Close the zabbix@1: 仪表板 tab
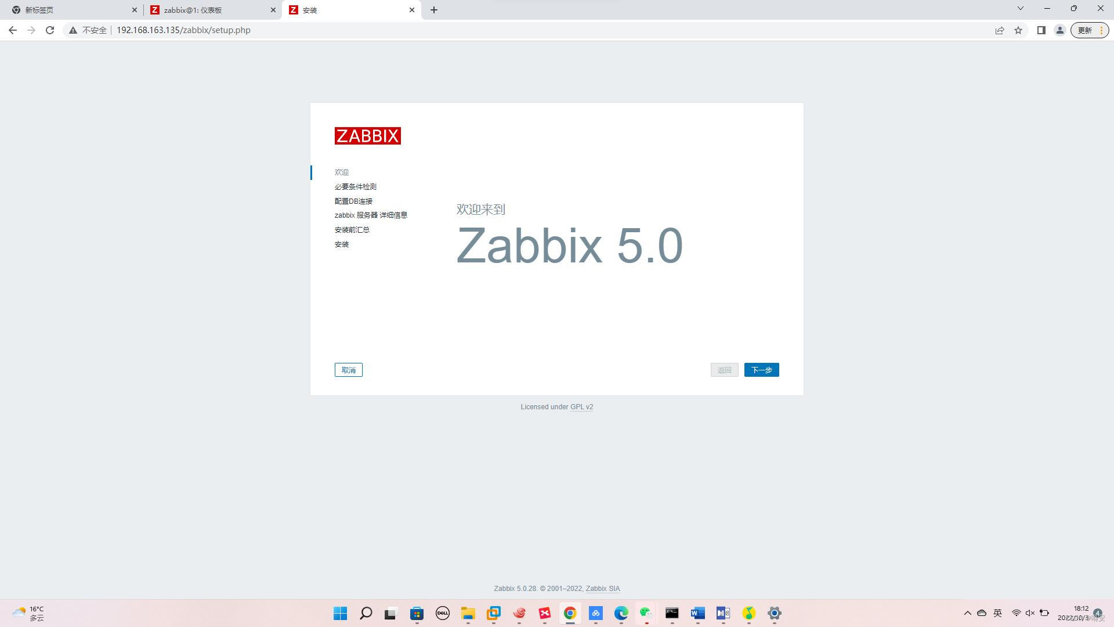Viewport: 1114px width, 627px height. 273,10
